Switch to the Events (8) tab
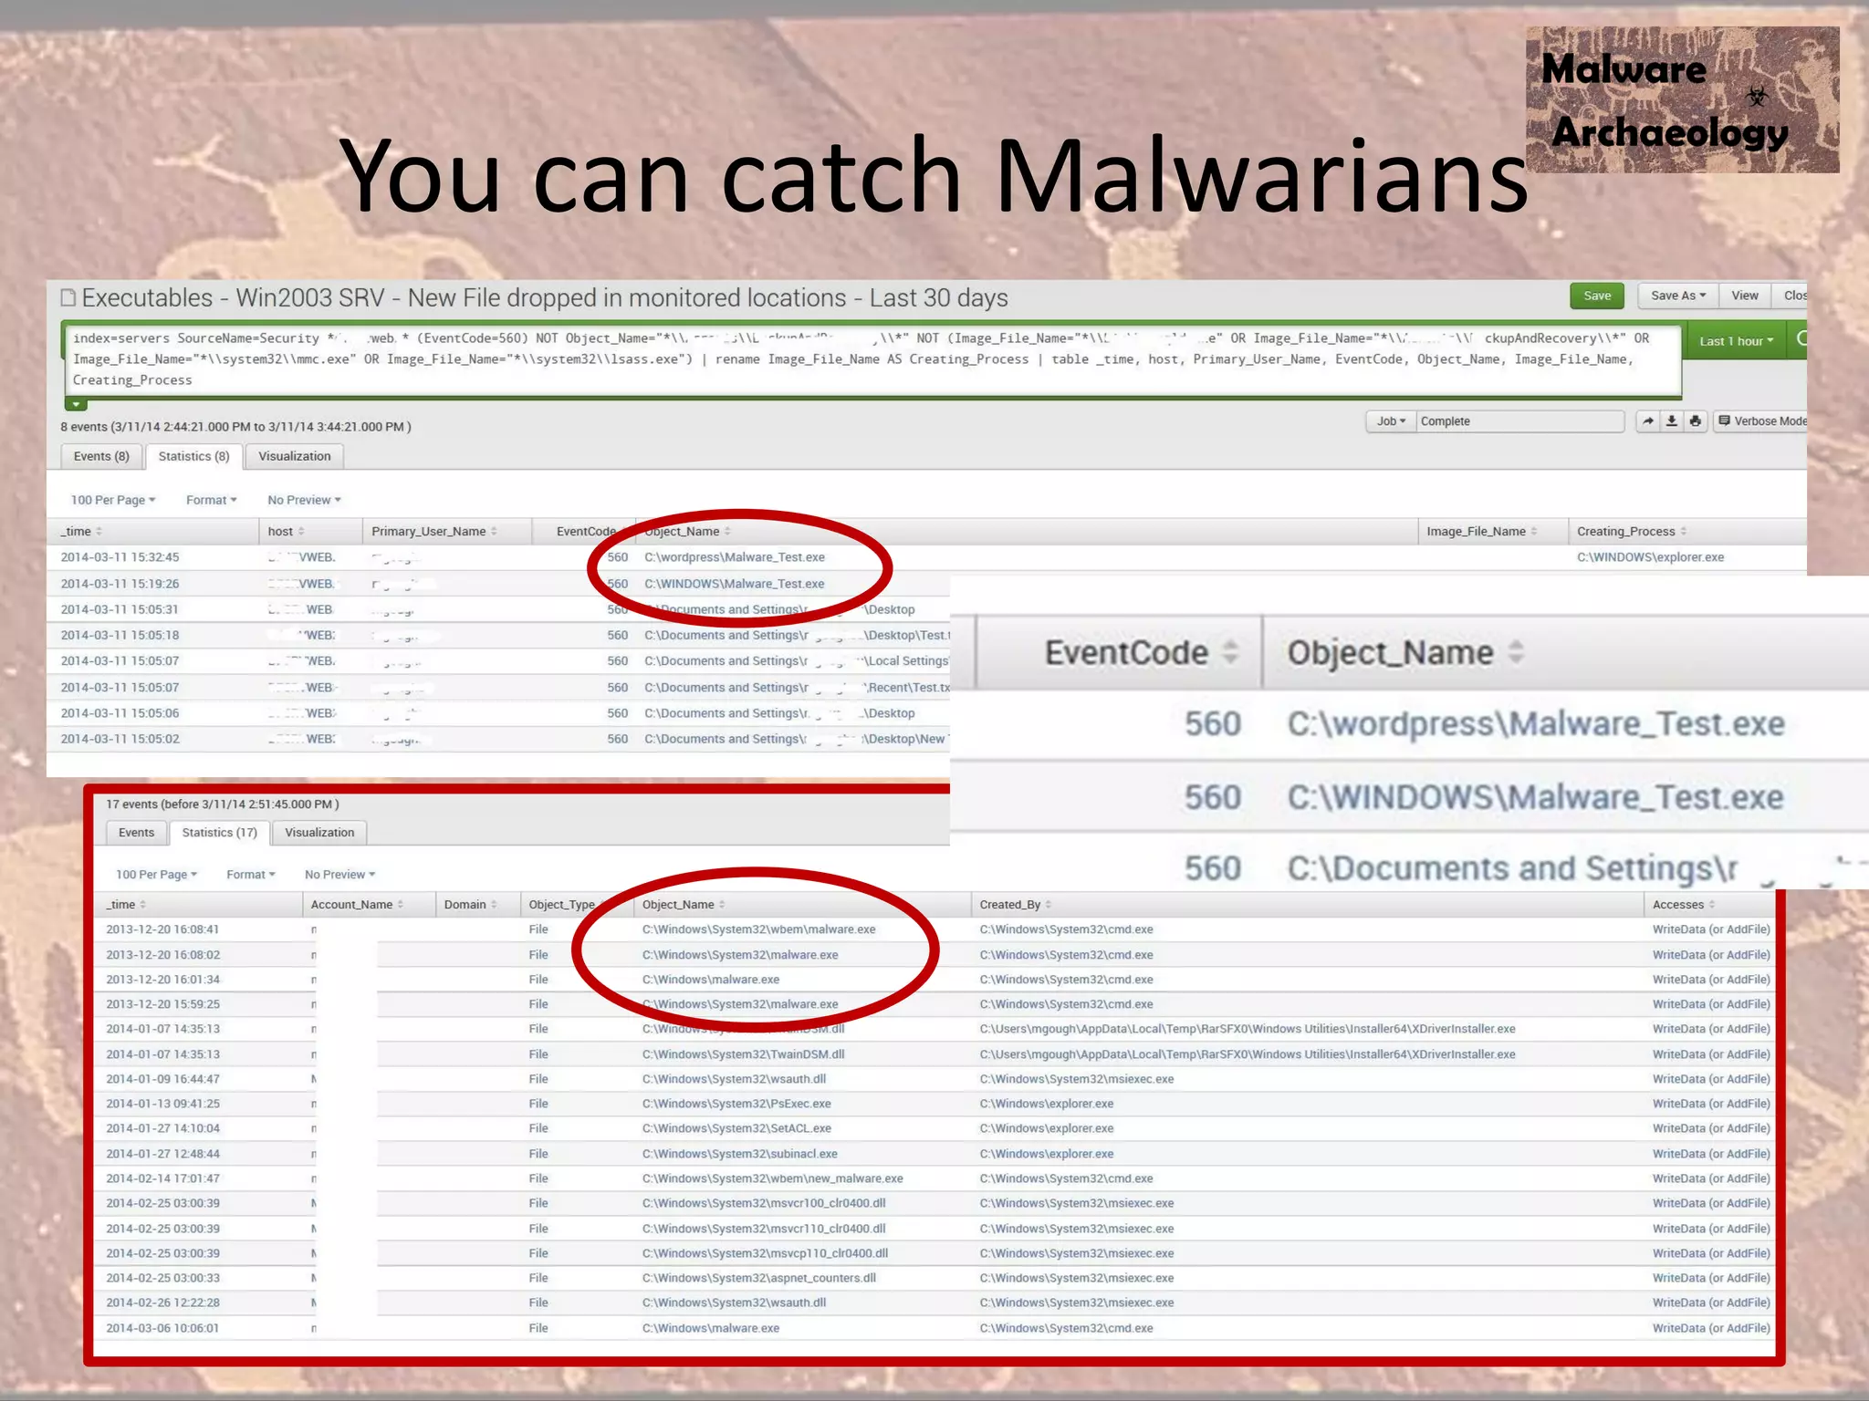Screen dimensions: 1869x1401 (101, 456)
